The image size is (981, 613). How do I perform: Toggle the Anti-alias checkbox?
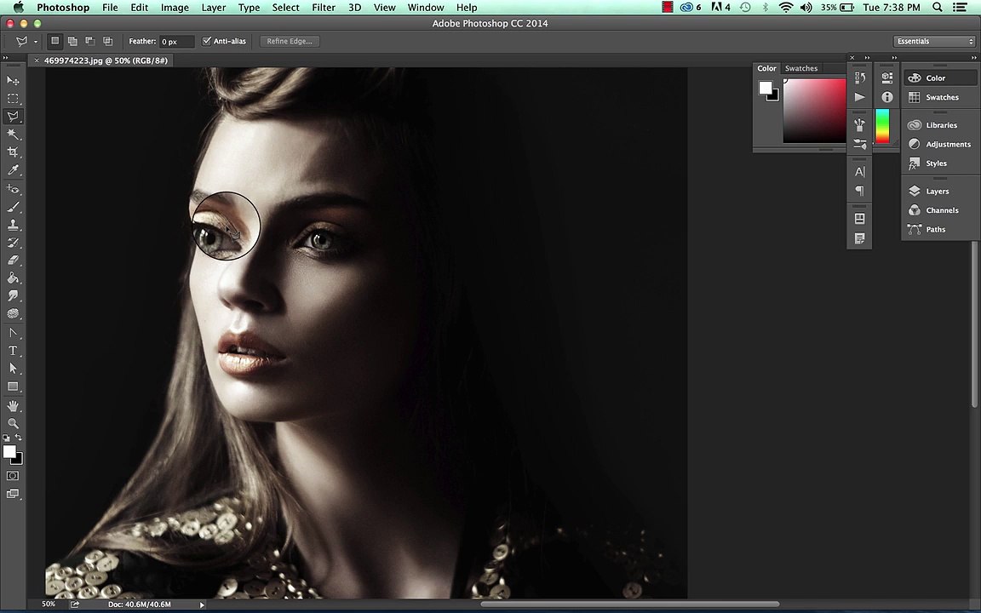pos(207,41)
